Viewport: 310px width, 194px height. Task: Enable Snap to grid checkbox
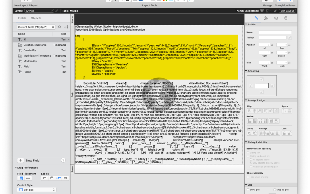pos(275,190)
